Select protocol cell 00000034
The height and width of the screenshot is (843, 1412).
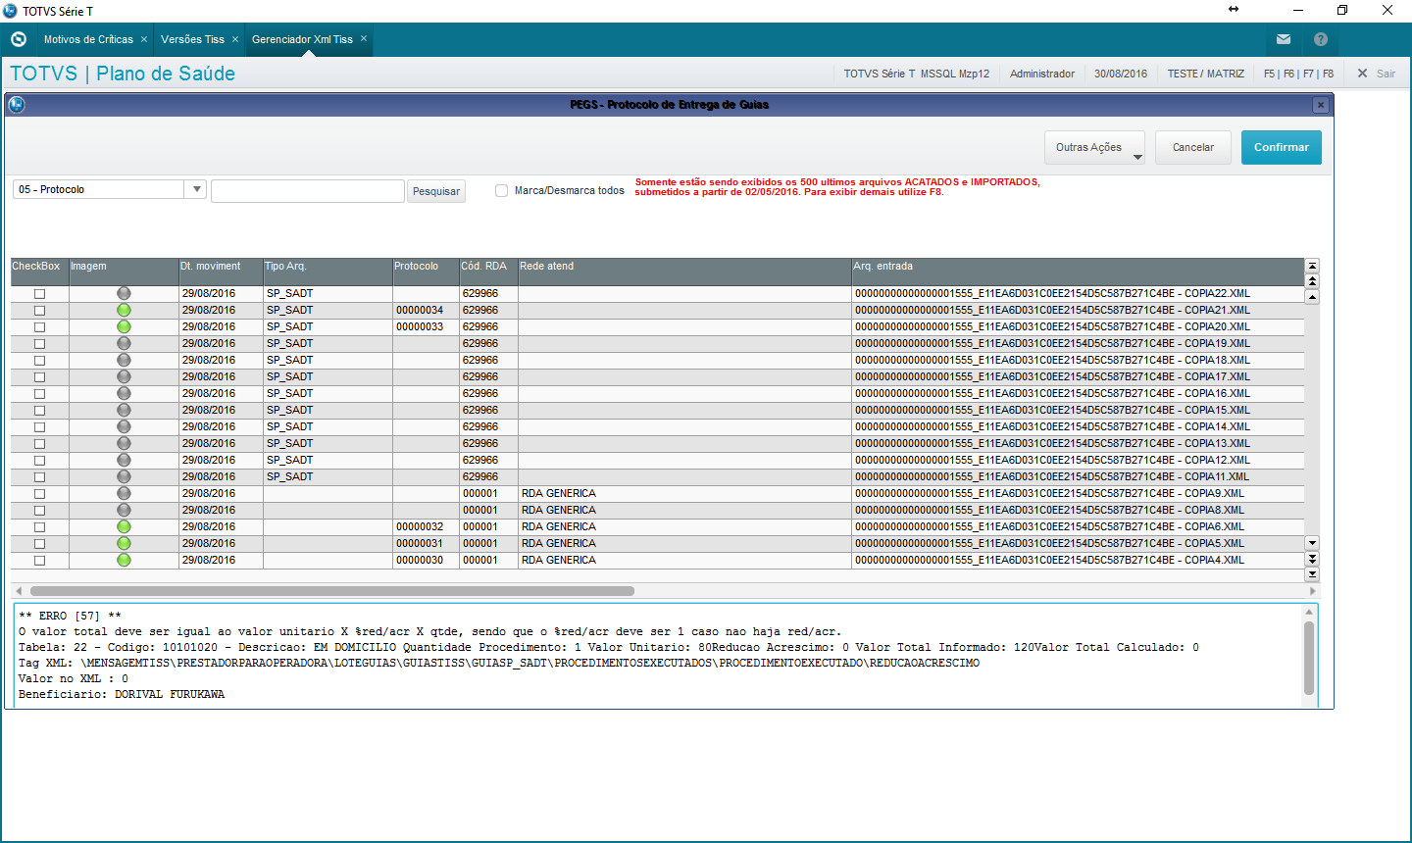point(426,310)
